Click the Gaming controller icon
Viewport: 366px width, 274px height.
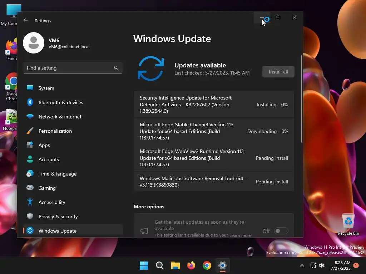pos(30,188)
